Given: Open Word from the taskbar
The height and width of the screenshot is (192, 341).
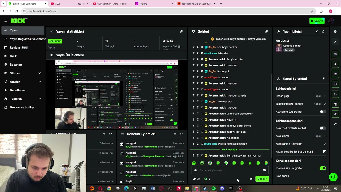Looking at the screenshot, I should pos(152,189).
